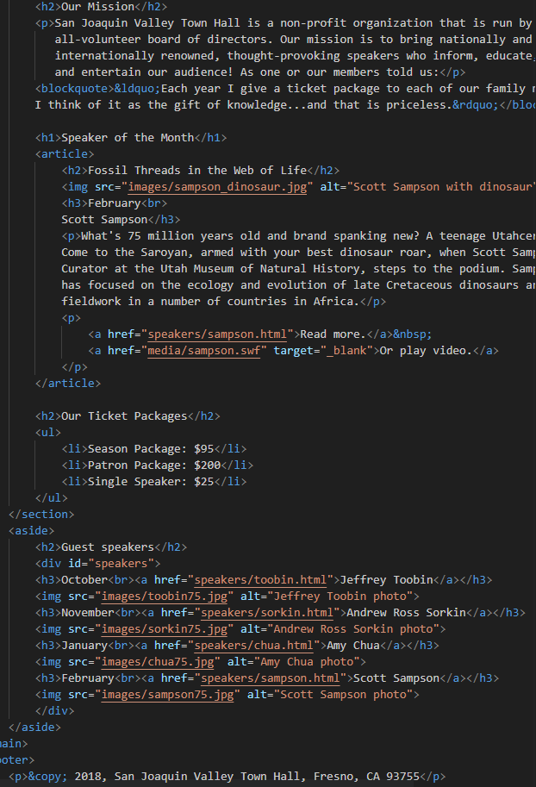Click the images/toobin75.jpg image path
536x787 pixels.
[165, 596]
